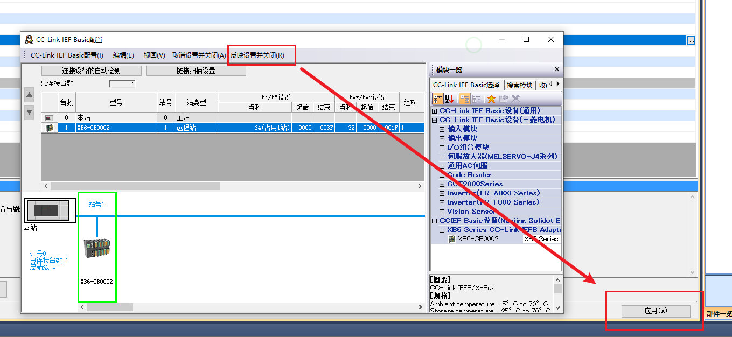Close the 模块一览 panel
The height and width of the screenshot is (337, 732).
click(557, 69)
